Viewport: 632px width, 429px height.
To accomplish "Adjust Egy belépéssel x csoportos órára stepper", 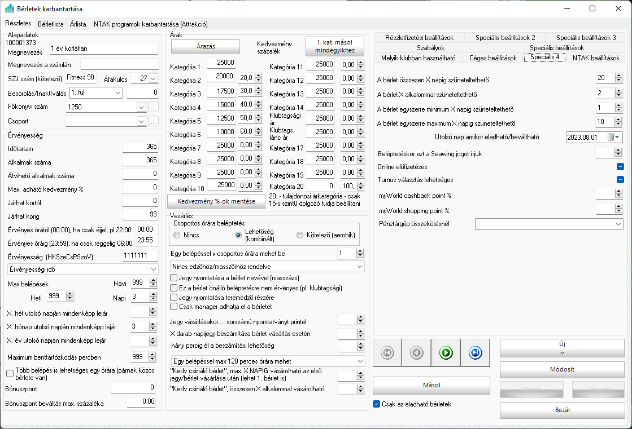I will pos(360,253).
